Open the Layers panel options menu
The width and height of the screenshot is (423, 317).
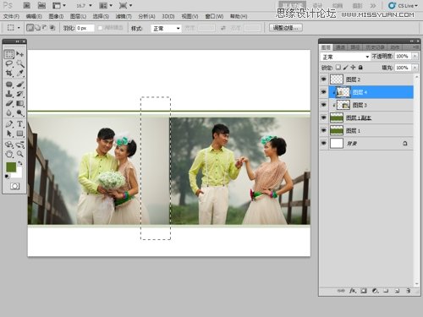[416, 47]
